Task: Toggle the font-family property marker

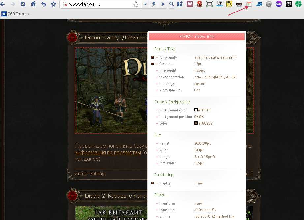Action: coord(153,58)
